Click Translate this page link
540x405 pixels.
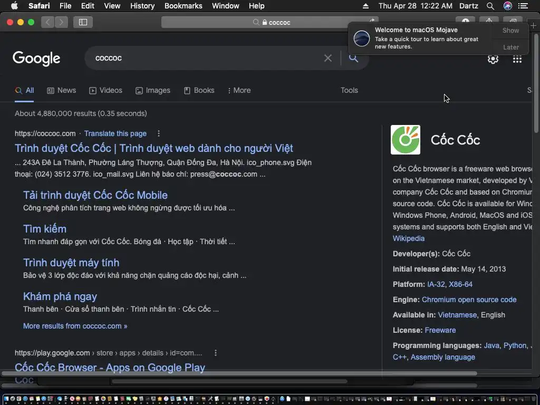point(115,133)
